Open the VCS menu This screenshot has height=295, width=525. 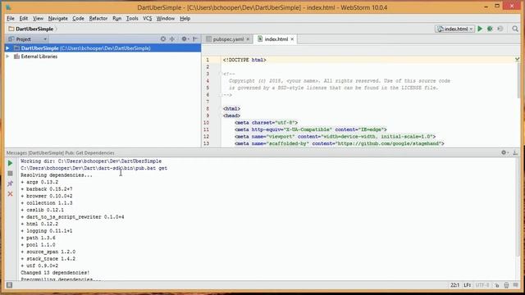point(148,18)
